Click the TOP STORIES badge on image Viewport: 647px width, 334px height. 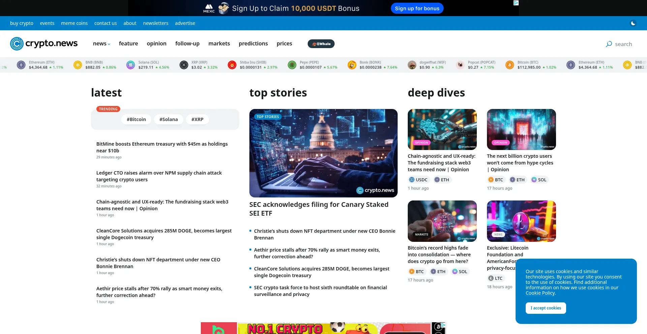click(x=268, y=117)
